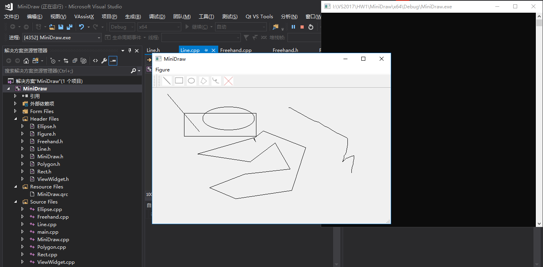Image resolution: width=543 pixels, height=267 pixels.
Task: Click the red X delete tool
Action: pos(228,81)
